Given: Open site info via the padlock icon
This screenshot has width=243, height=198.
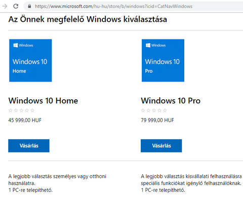Looking at the screenshot, I should 29,6.
